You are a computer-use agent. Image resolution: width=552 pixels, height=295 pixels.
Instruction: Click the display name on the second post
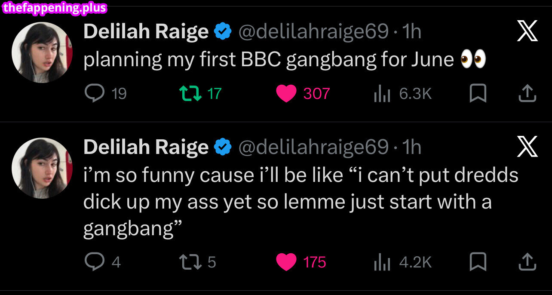146,147
